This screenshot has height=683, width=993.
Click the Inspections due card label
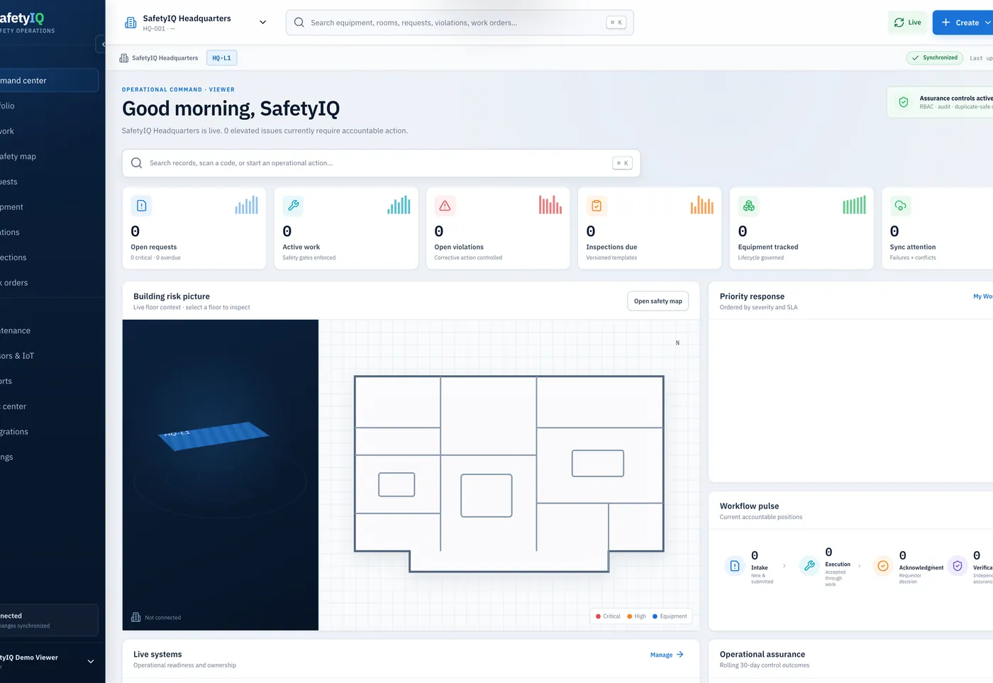point(611,248)
